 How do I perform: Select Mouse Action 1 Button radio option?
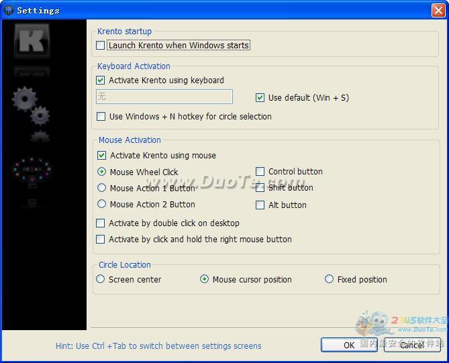pyautogui.click(x=102, y=189)
